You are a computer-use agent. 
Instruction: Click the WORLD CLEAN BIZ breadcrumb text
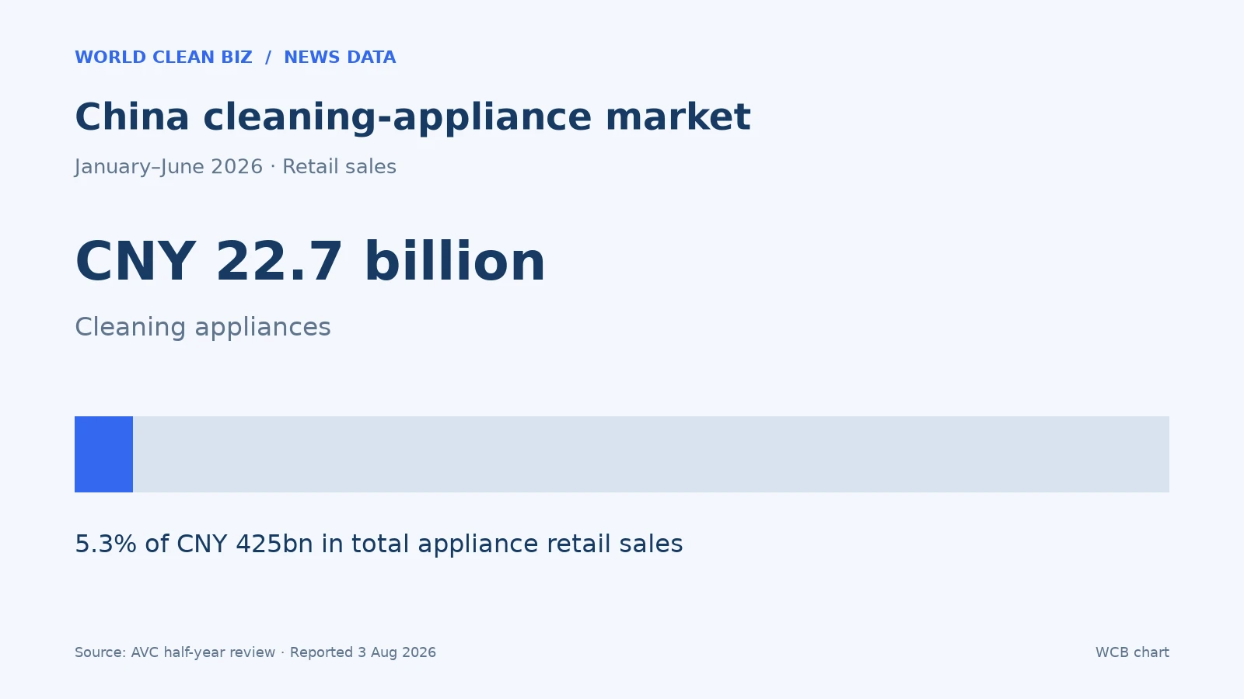163,57
